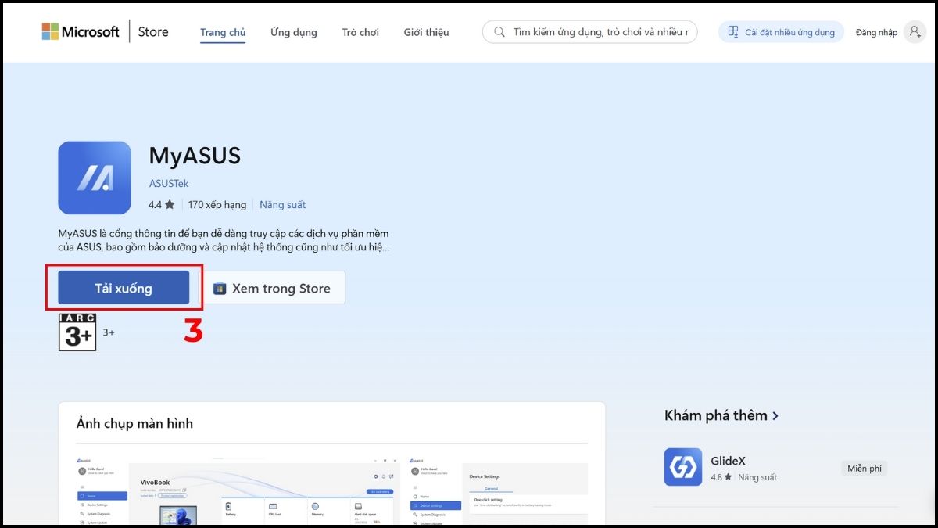Click the user profile avatar icon
The width and height of the screenshot is (938, 528).
click(915, 32)
